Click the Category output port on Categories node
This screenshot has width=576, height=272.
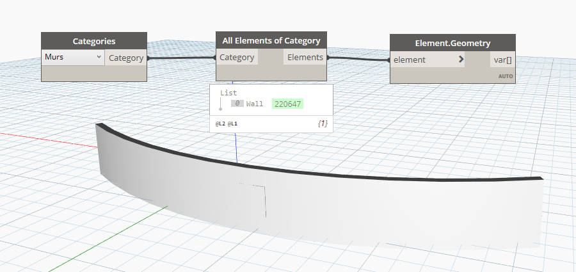[x=126, y=58]
